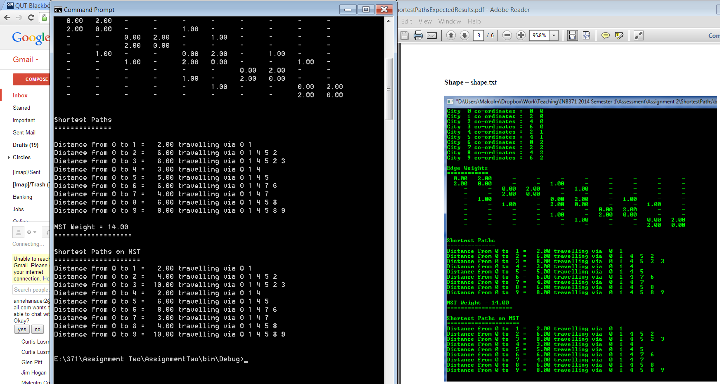
Task: Click the email envelope icon in Adobe Reader
Action: [x=432, y=35]
